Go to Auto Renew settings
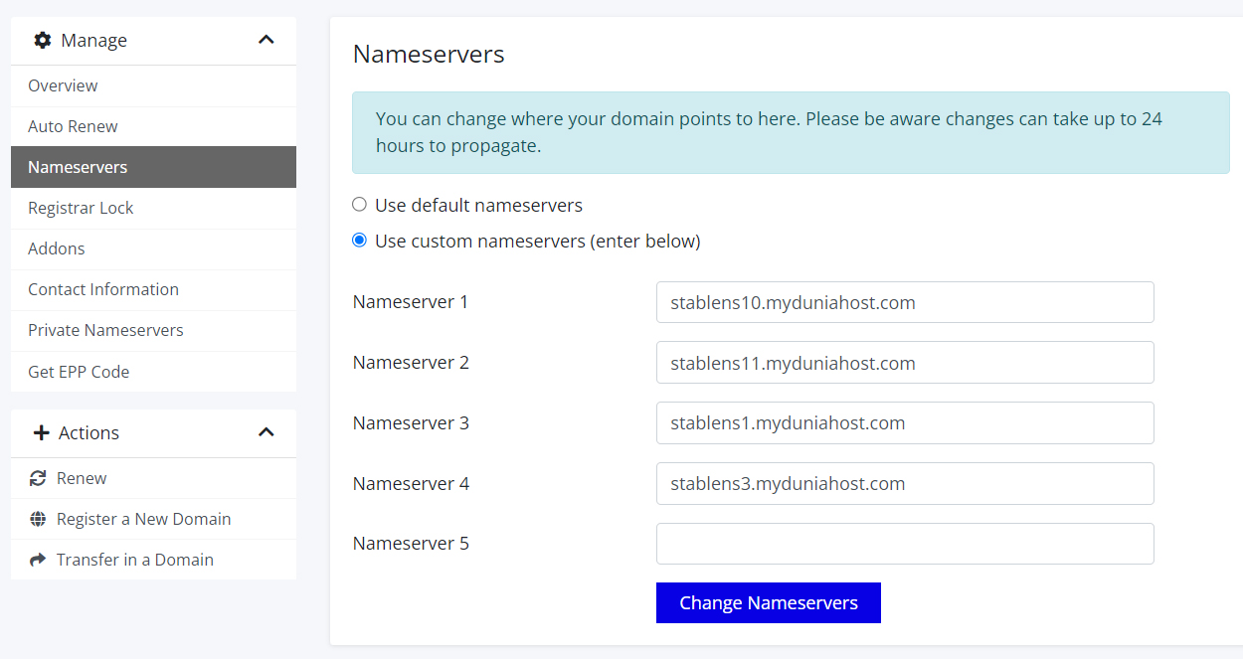Screen dimensions: 1243x659 tap(73, 126)
